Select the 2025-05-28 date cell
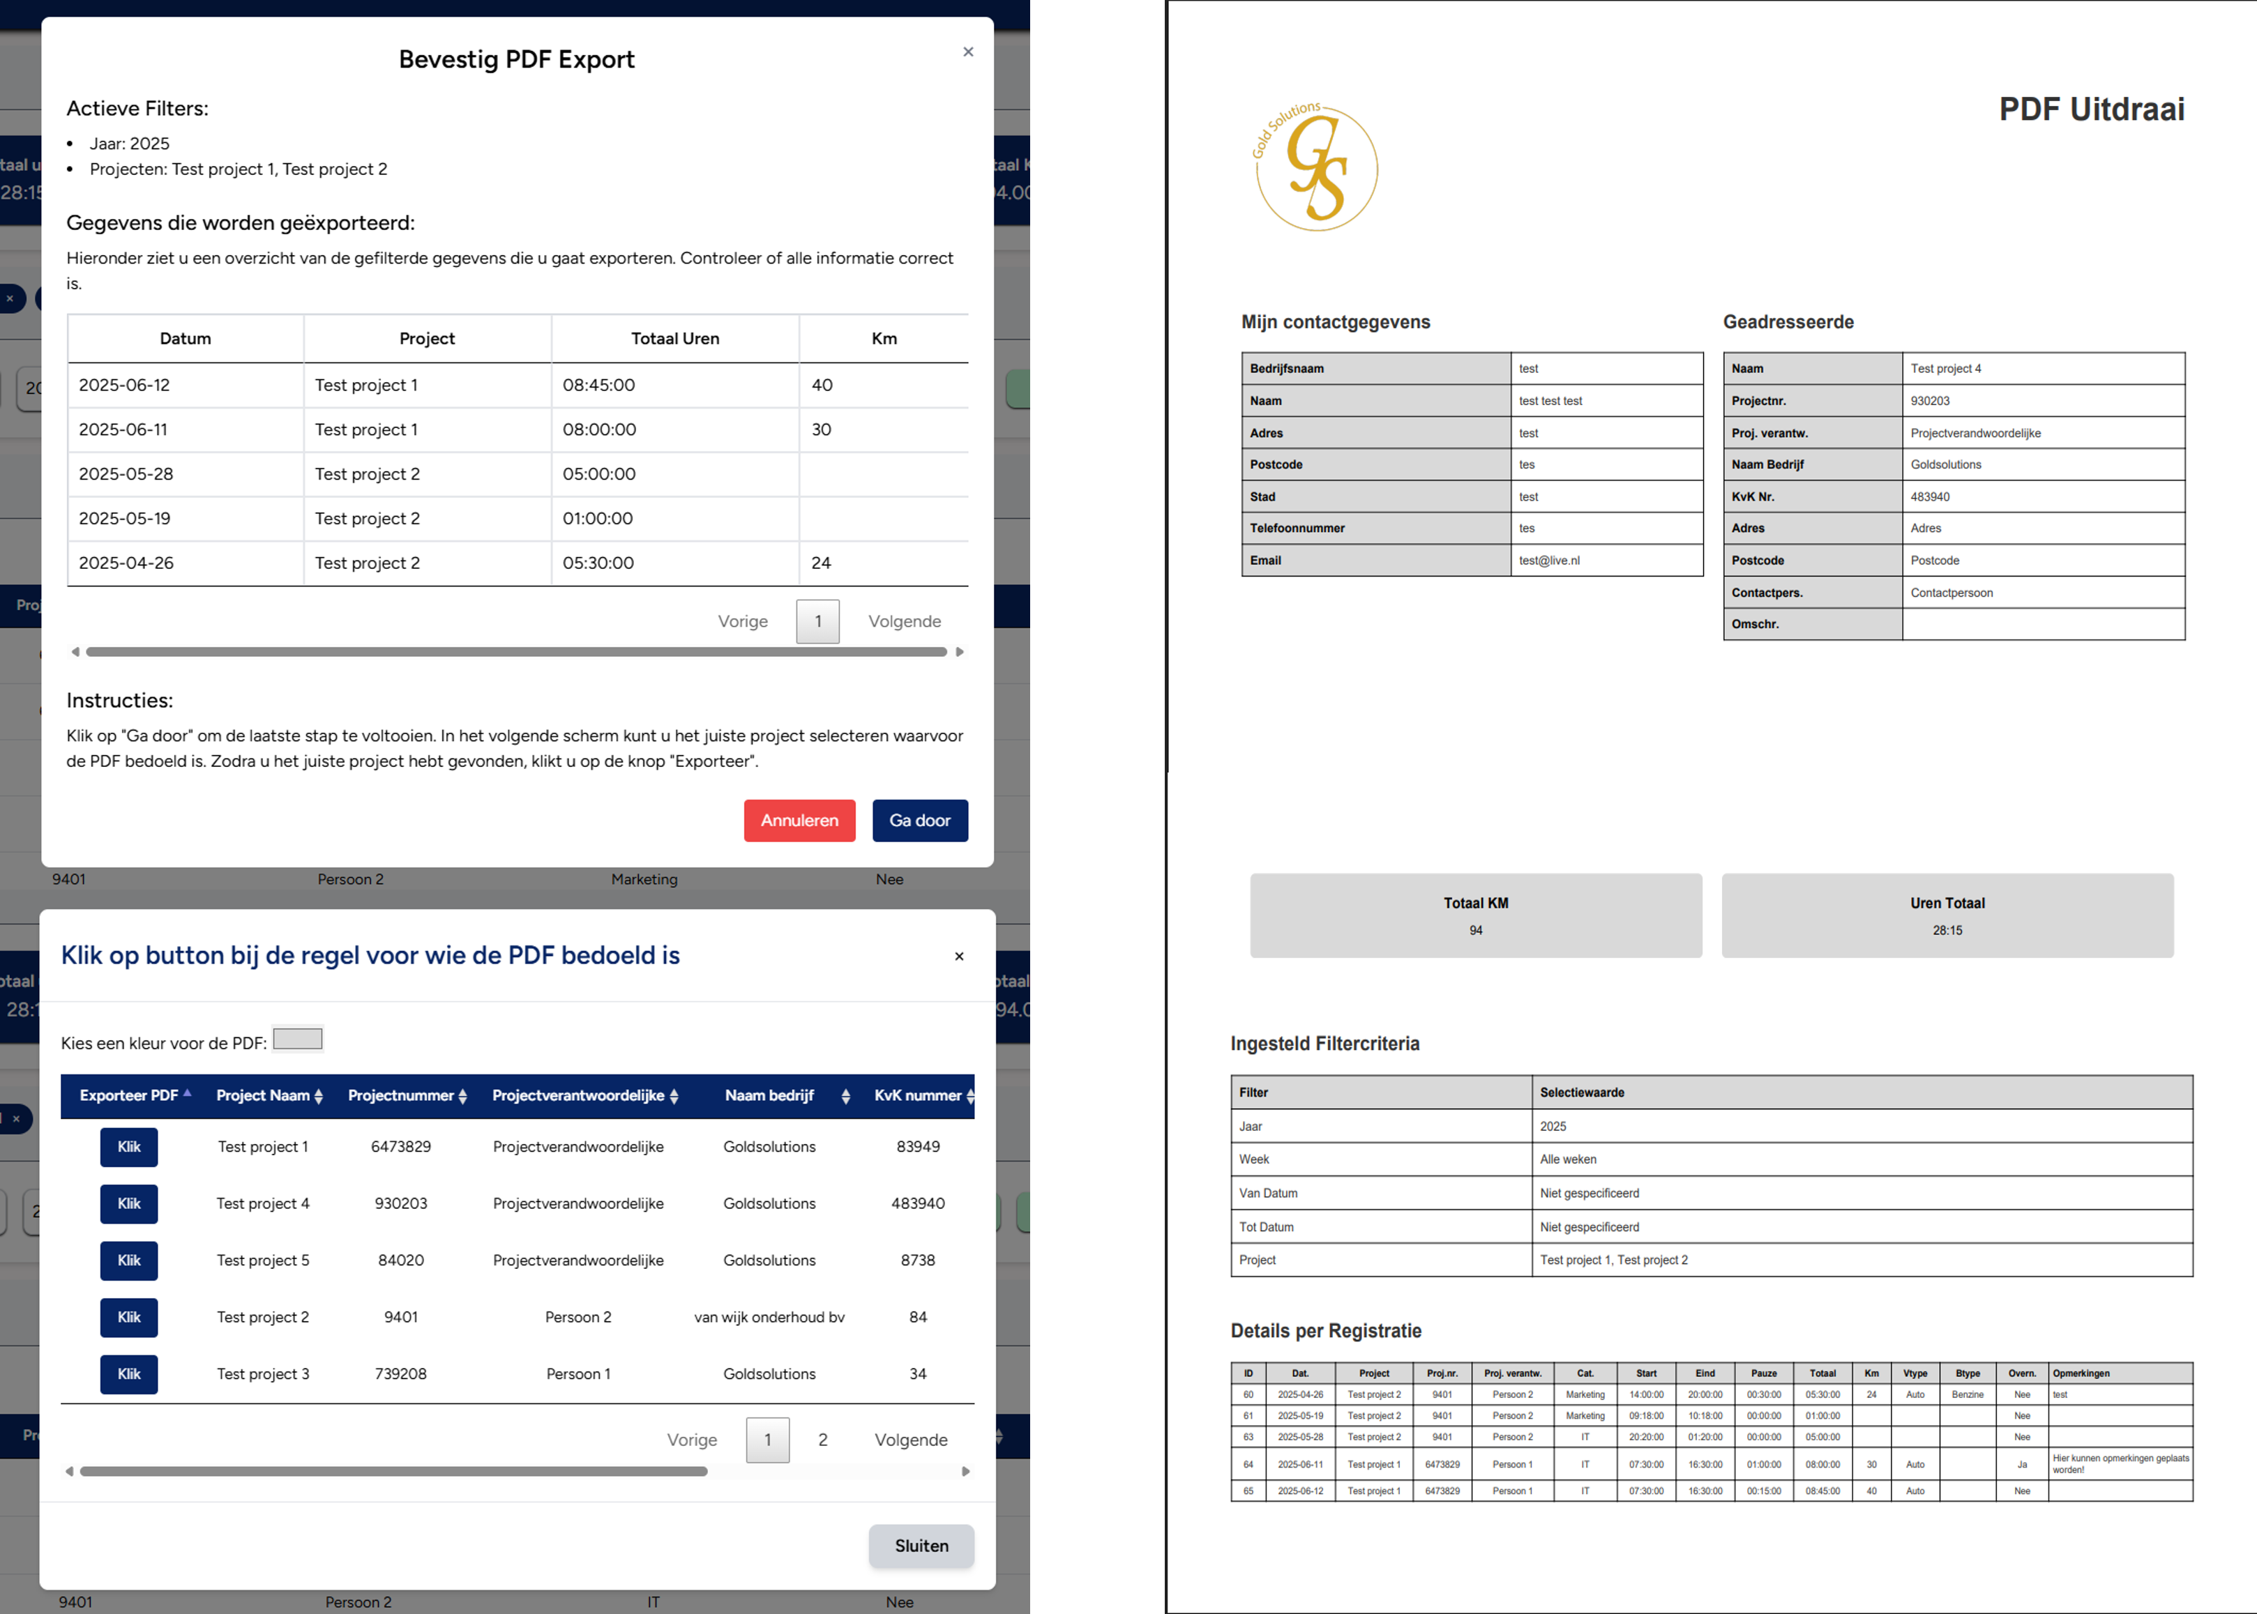2257x1614 pixels. point(185,474)
